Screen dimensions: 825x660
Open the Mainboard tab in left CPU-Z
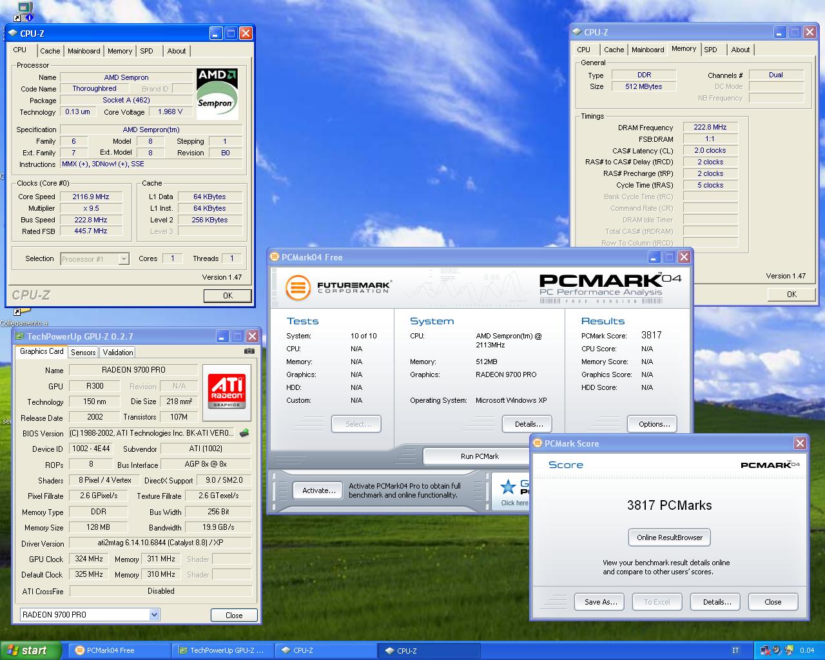pyautogui.click(x=84, y=51)
